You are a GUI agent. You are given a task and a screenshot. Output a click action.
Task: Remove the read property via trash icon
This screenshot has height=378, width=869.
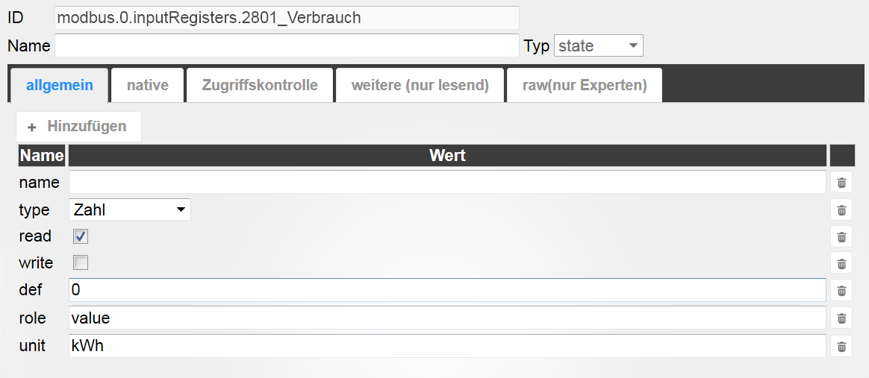[841, 236]
